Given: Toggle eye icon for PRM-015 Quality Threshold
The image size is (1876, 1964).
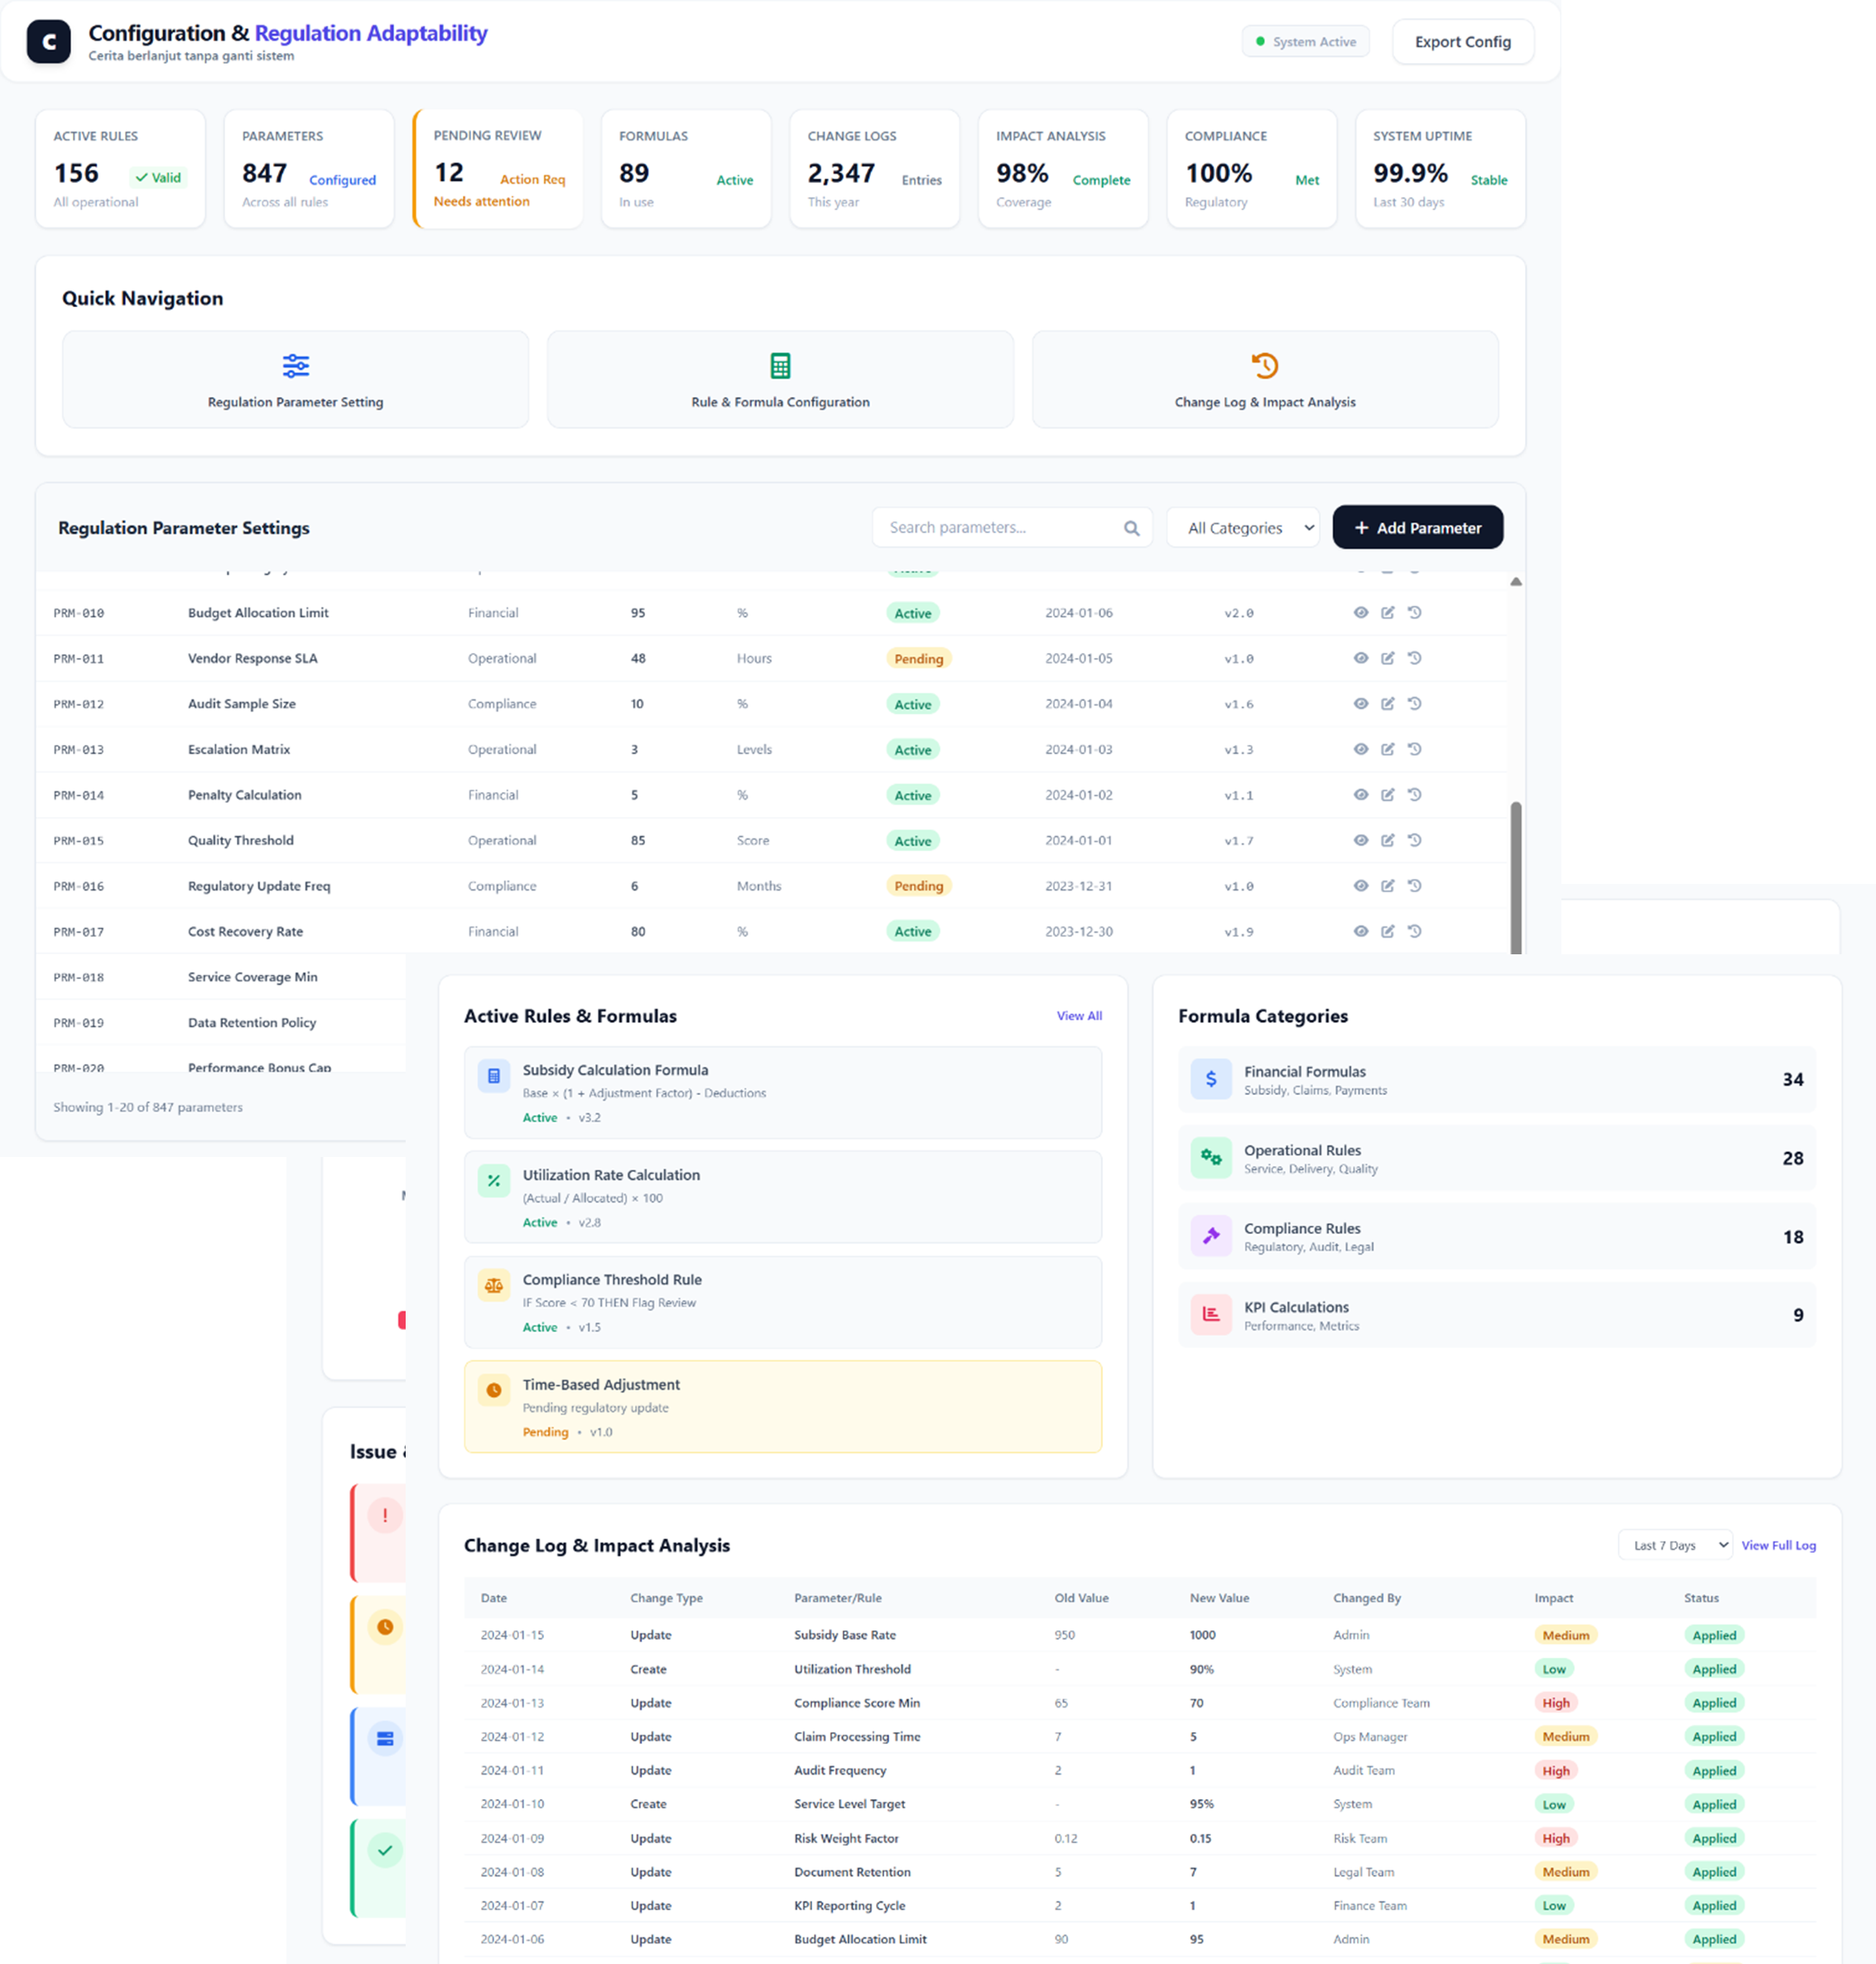Looking at the screenshot, I should 1360,839.
